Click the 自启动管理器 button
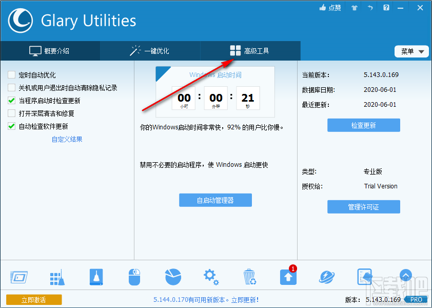 215,200
